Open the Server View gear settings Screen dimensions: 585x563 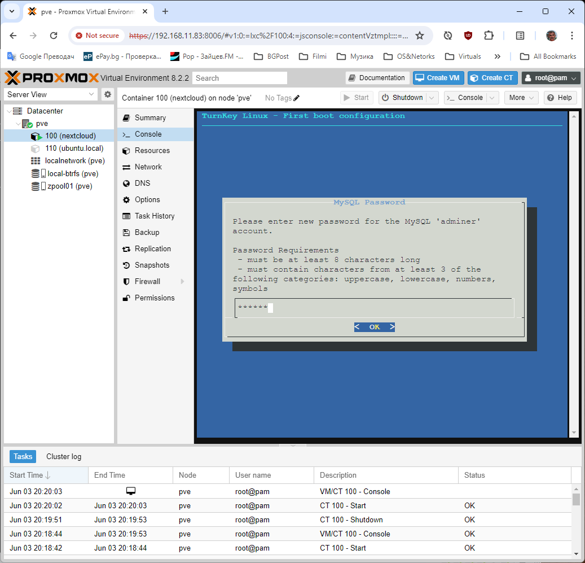click(x=107, y=94)
